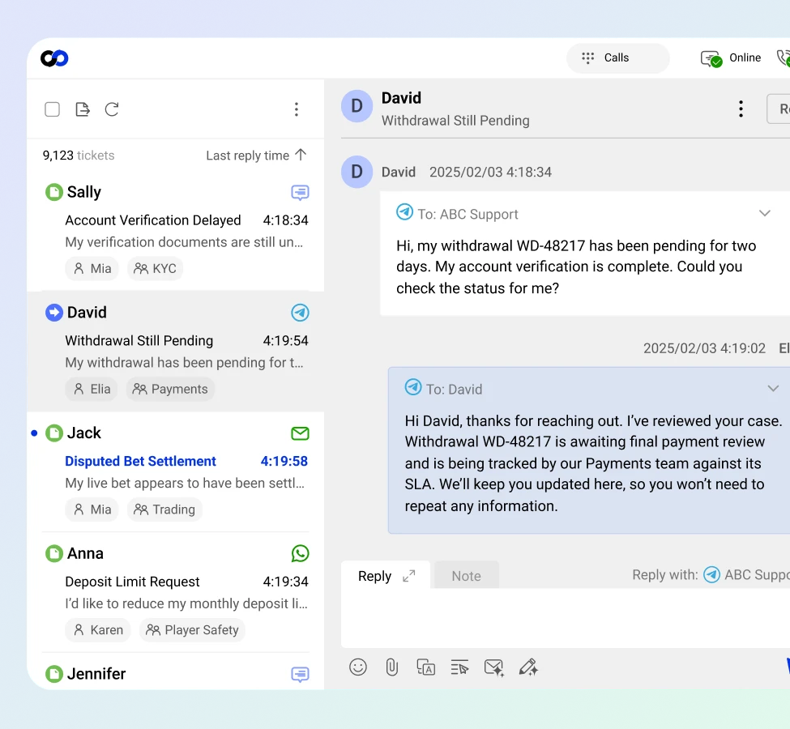The width and height of the screenshot is (790, 729).
Task: Click the Elia assignee tag
Action: pyautogui.click(x=92, y=389)
